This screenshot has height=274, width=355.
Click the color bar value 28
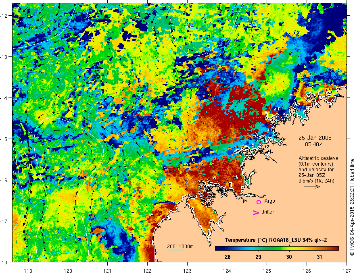coord(228,257)
